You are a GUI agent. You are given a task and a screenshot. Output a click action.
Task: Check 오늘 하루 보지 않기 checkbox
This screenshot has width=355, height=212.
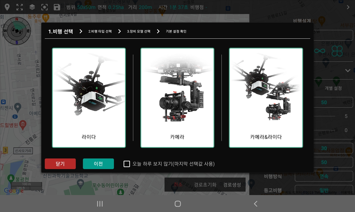127,164
